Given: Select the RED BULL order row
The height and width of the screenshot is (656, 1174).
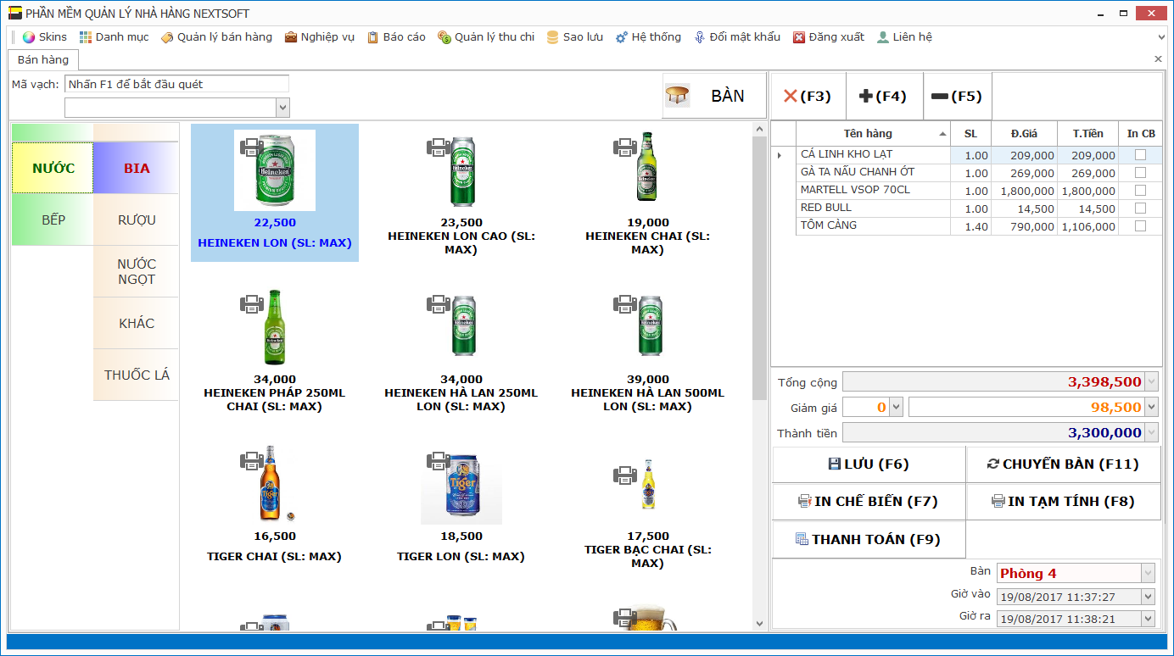Looking at the screenshot, I should 966,208.
